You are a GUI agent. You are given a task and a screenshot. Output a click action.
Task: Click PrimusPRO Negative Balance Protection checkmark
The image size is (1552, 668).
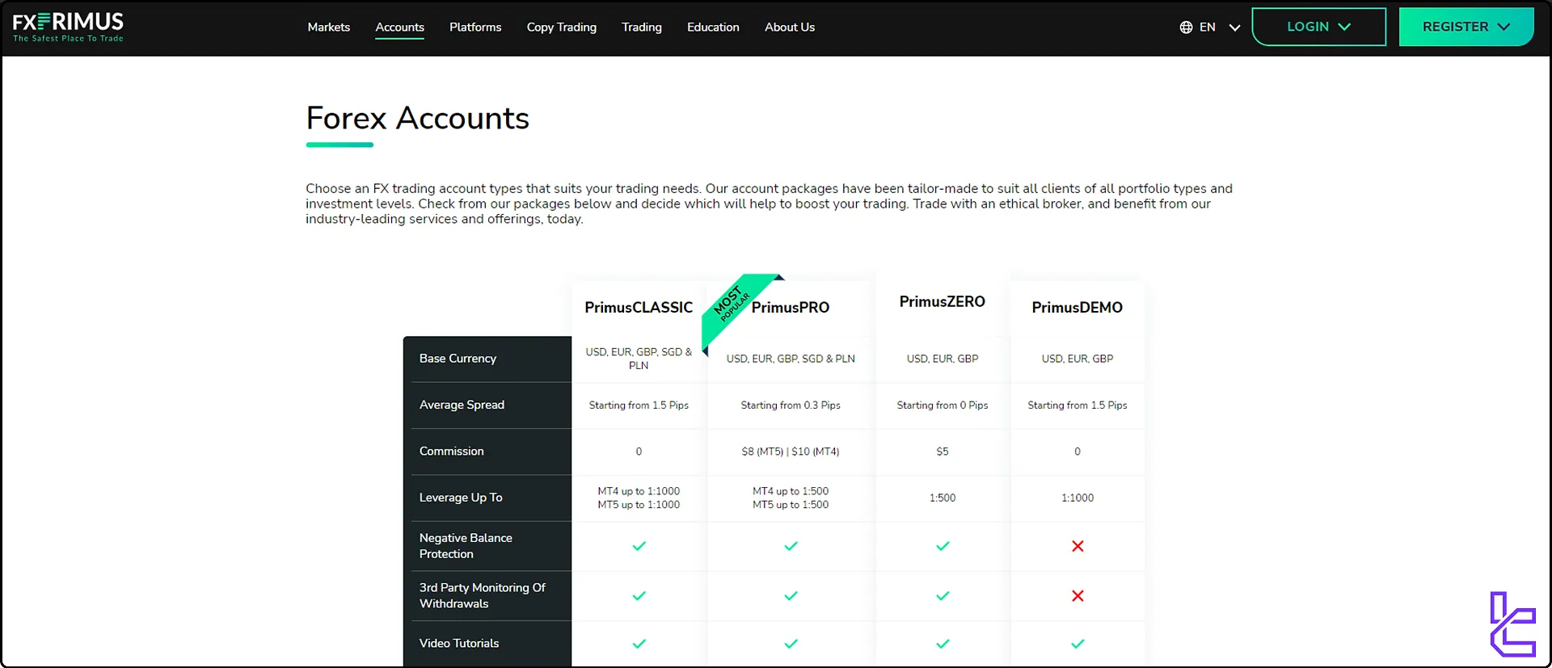tap(791, 546)
